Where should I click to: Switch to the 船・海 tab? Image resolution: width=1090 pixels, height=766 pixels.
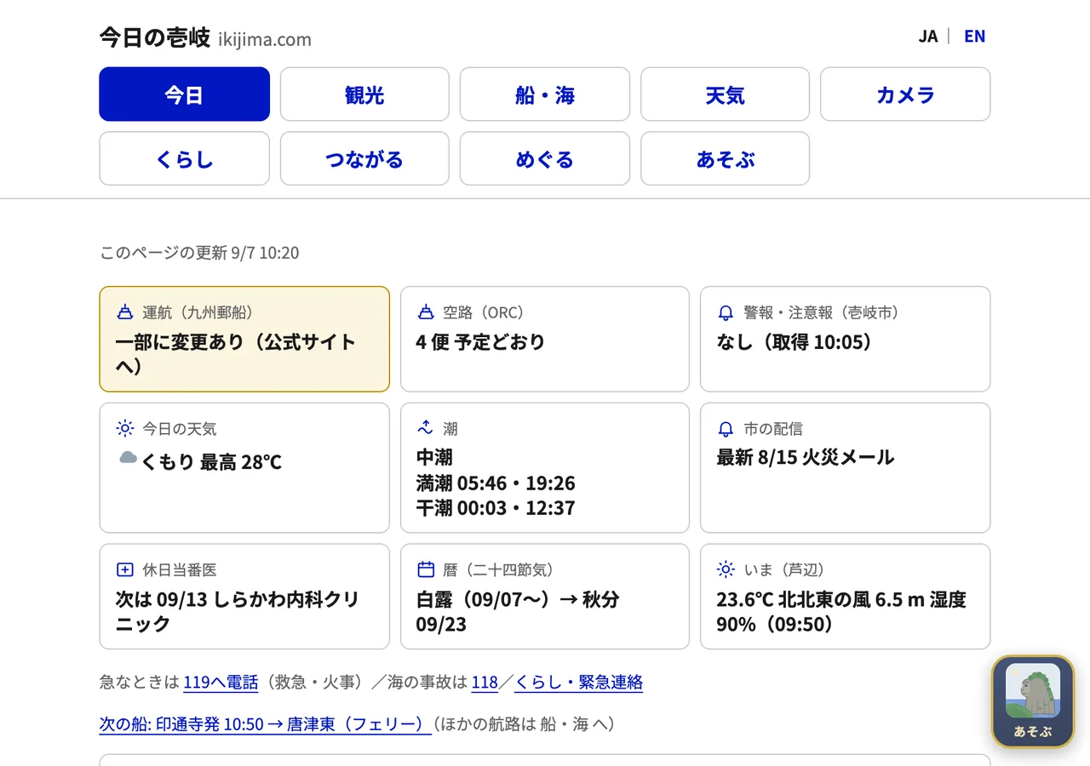click(x=545, y=94)
